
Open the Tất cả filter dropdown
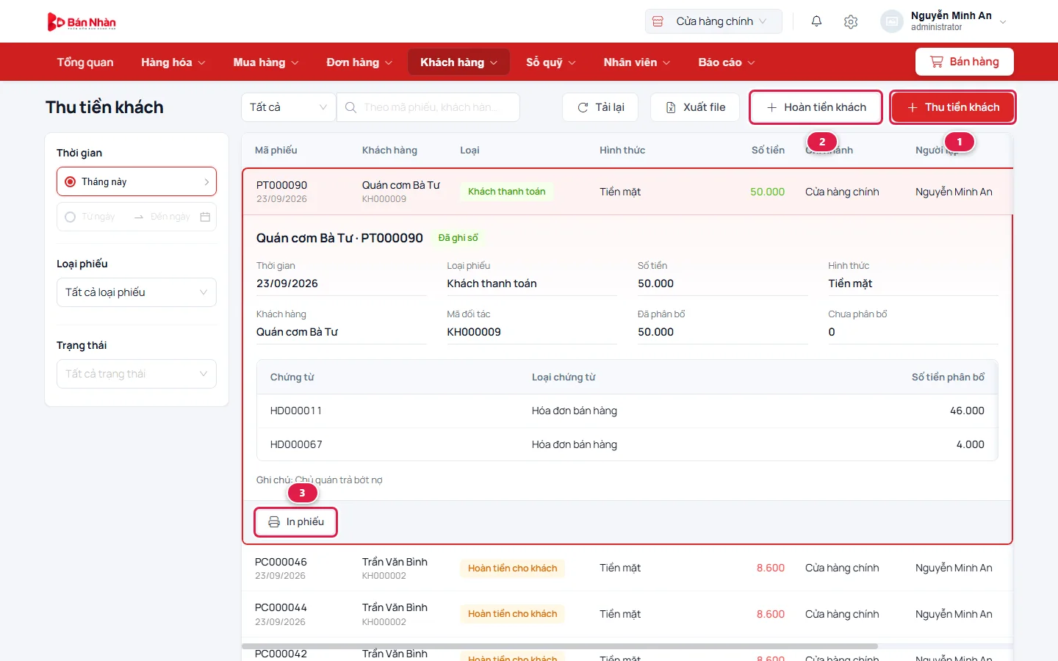pyautogui.click(x=288, y=107)
